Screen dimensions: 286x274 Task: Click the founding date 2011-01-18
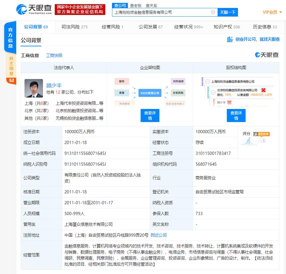tap(75, 142)
